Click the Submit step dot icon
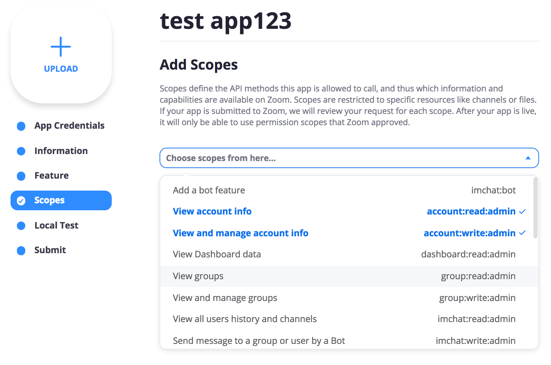551x365 pixels. [21, 250]
